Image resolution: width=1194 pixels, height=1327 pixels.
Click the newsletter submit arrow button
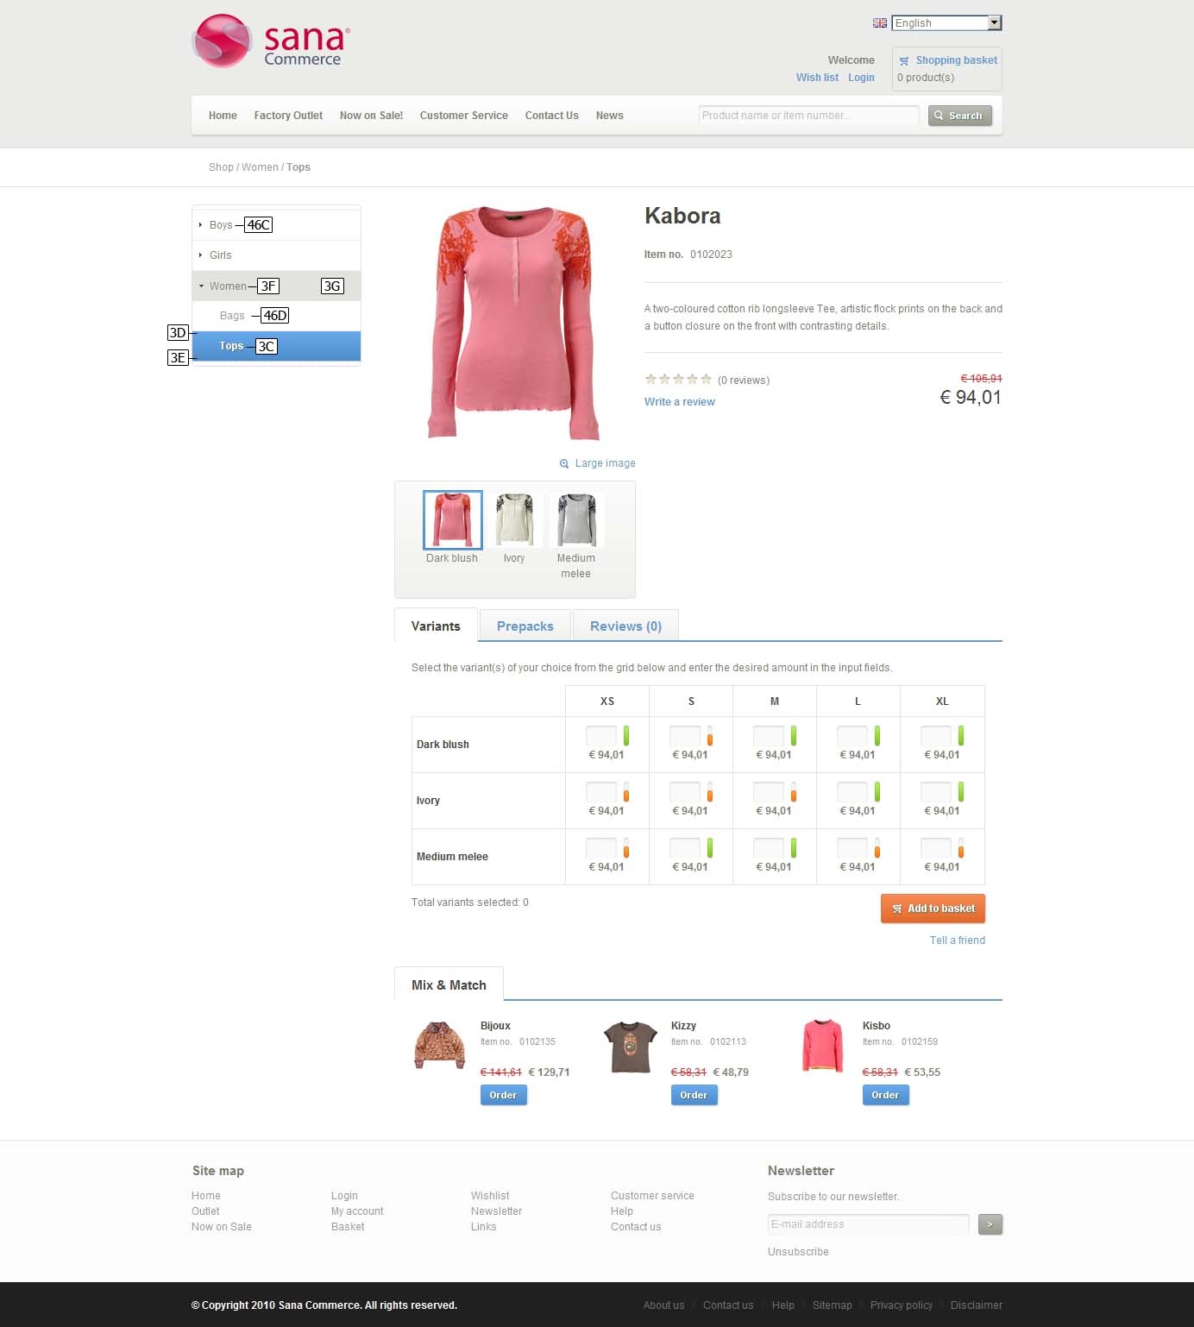click(x=990, y=1224)
